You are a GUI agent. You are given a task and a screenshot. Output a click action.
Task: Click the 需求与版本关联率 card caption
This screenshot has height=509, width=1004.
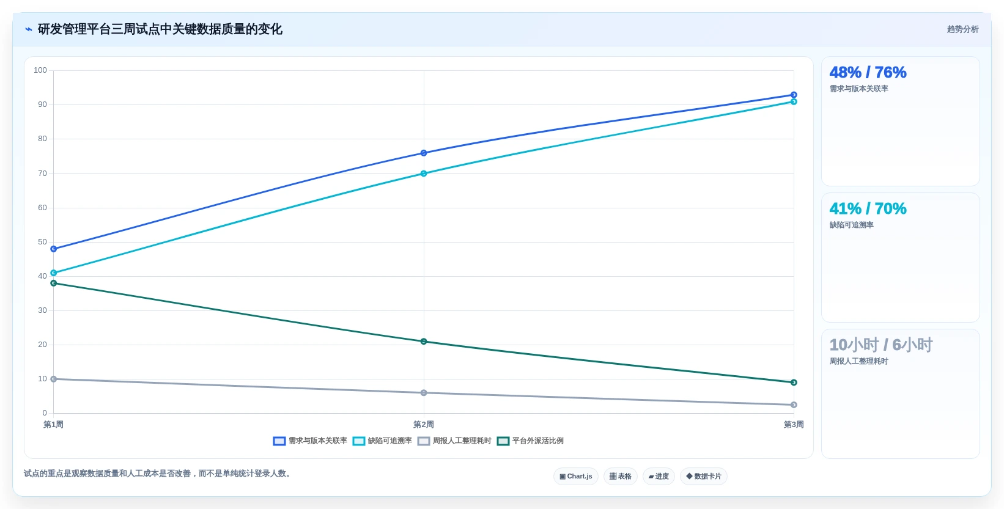858,89
